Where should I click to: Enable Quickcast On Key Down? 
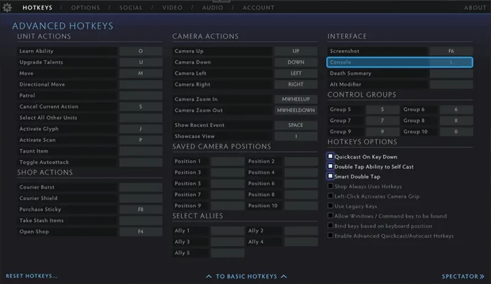(330, 156)
